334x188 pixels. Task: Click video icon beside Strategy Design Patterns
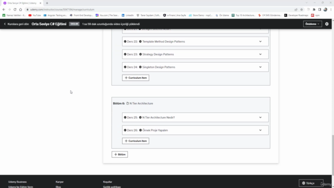(x=140, y=54)
